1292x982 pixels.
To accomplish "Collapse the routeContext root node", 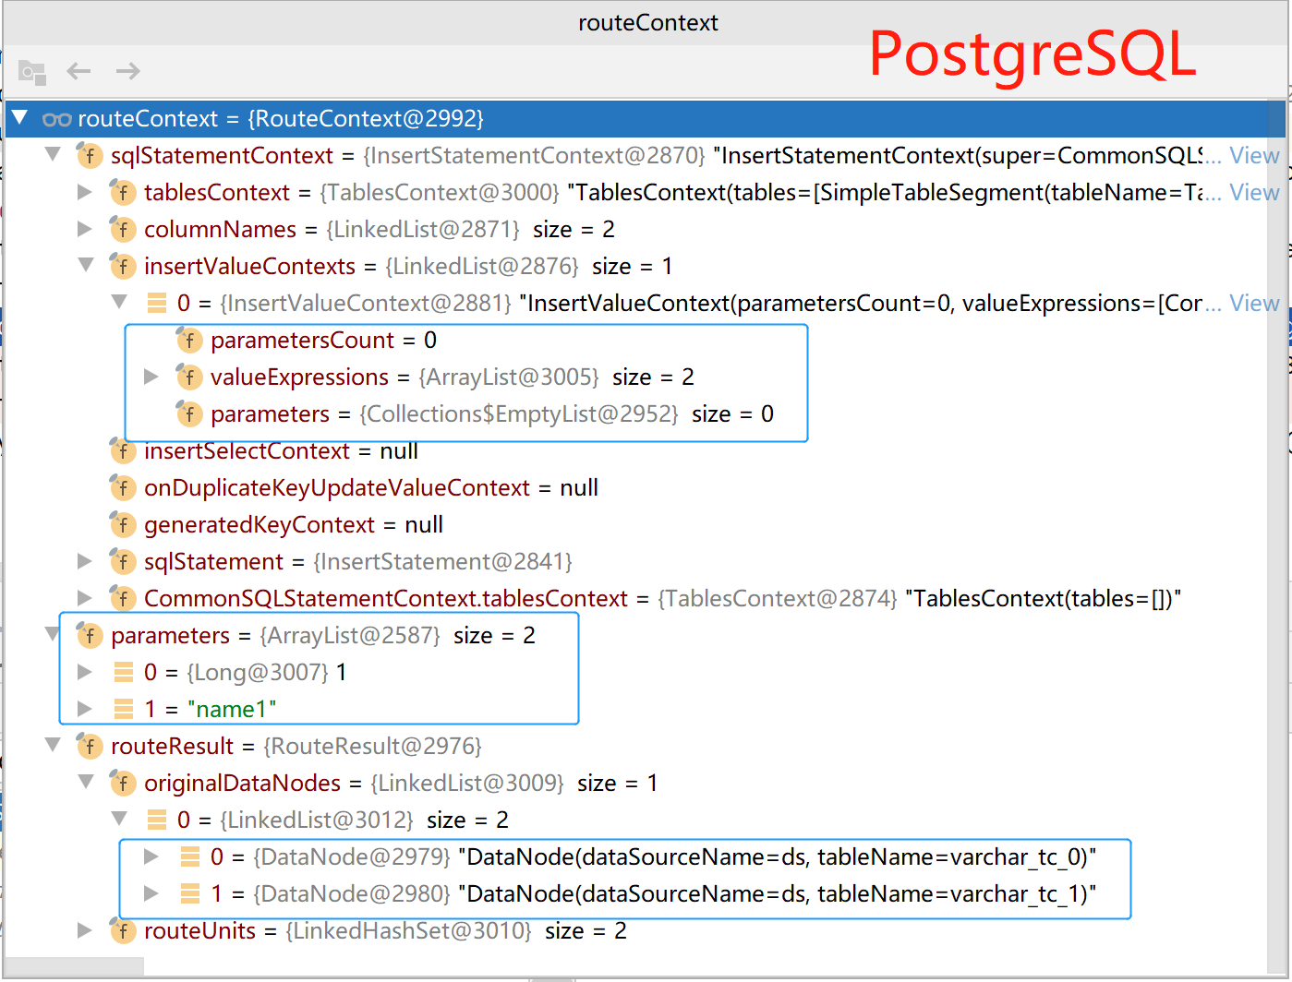I will point(19,118).
